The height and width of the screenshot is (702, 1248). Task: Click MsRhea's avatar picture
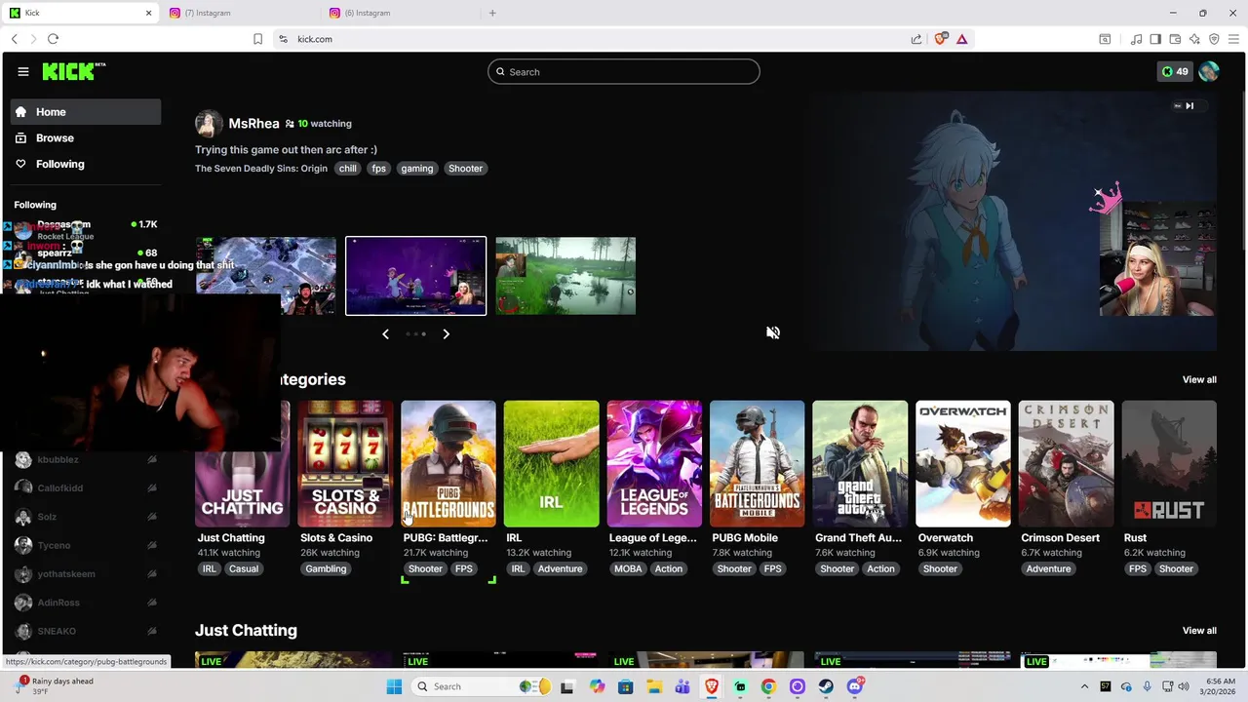click(209, 124)
